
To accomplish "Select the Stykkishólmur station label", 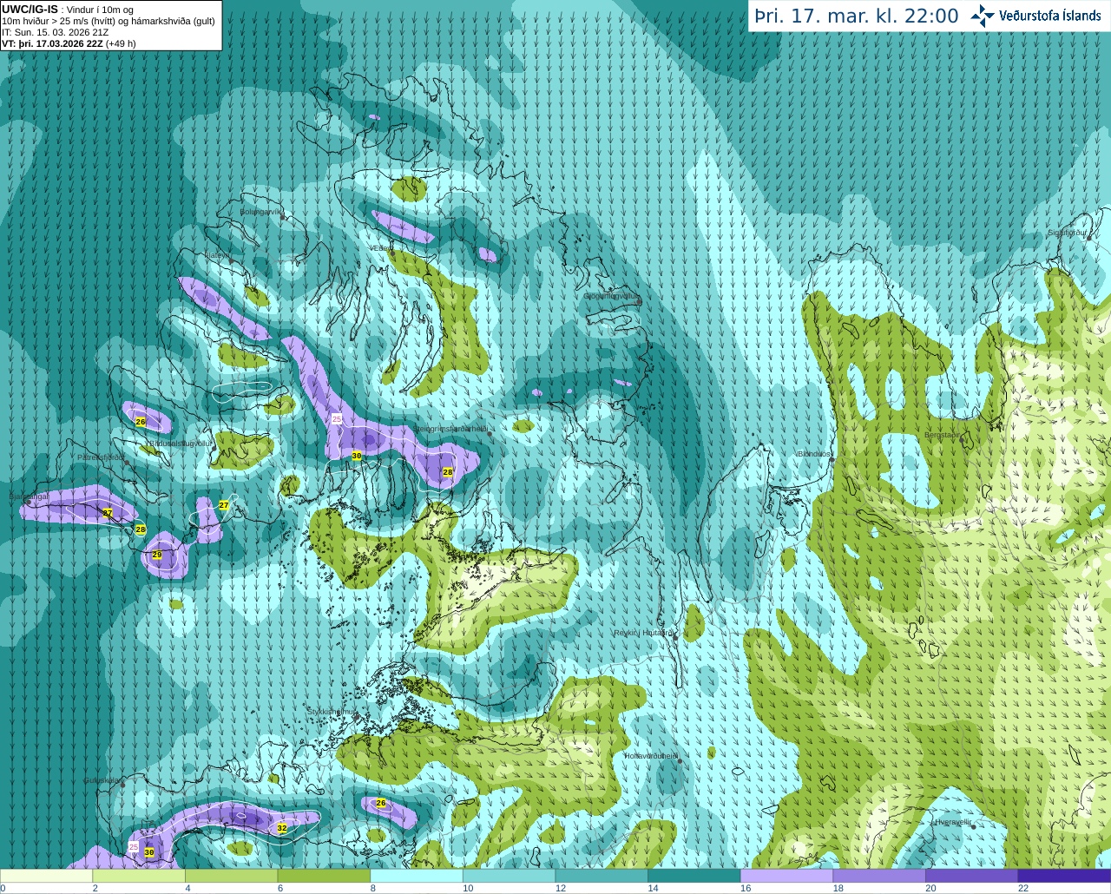I will 332,711.
